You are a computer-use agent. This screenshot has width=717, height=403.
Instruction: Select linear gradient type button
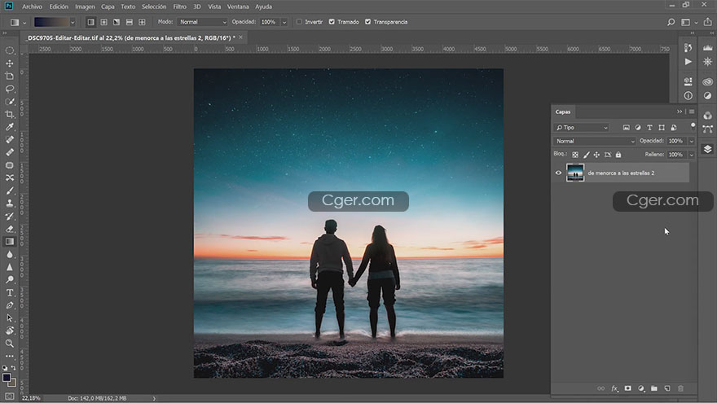tap(91, 22)
